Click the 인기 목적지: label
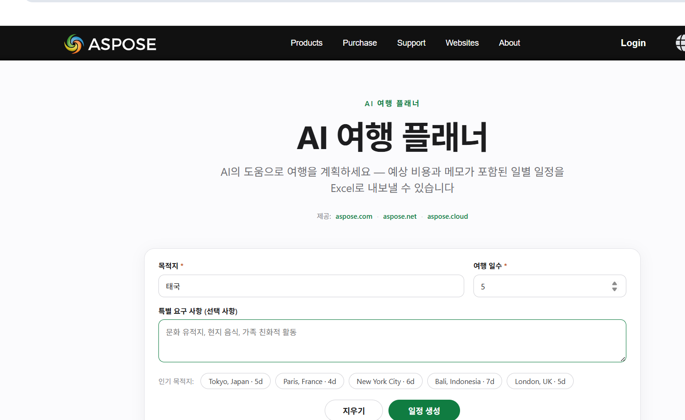685x420 pixels. click(176, 381)
